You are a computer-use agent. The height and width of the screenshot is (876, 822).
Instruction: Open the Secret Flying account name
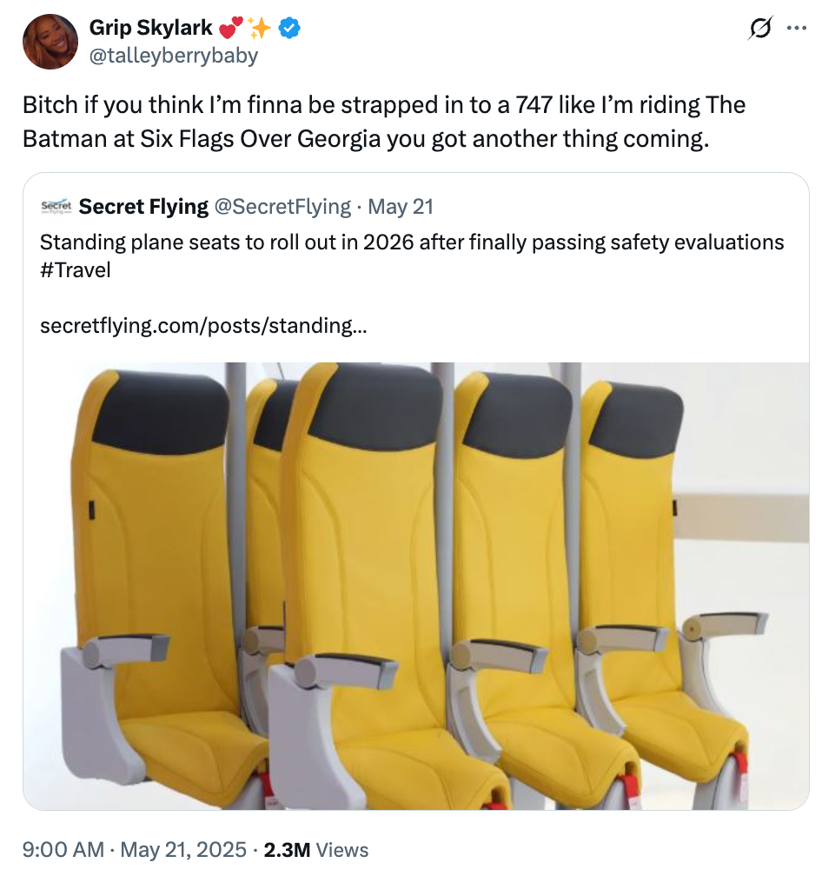pyautogui.click(x=143, y=207)
